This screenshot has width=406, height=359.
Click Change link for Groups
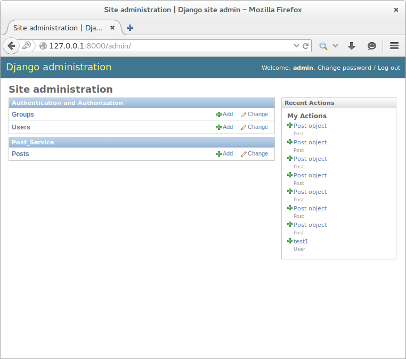(x=258, y=114)
